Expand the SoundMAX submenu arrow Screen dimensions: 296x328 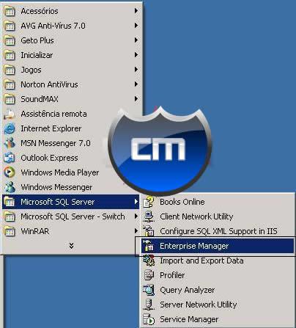tap(136, 99)
